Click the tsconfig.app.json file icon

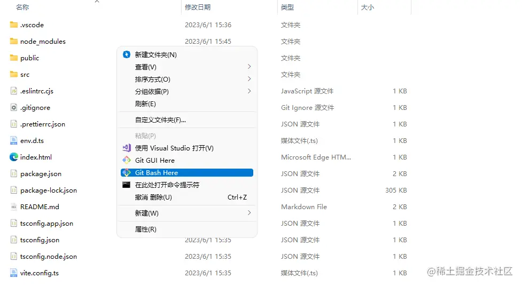tap(14, 223)
